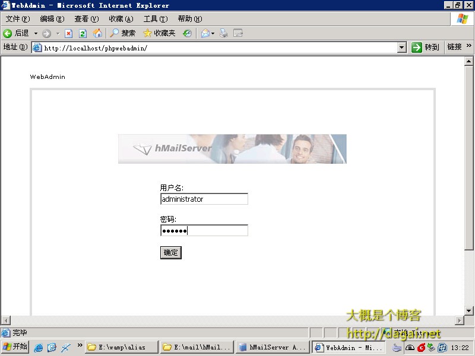The height and width of the screenshot is (356, 475).
Task: Open the 文件(F) menu
Action: tap(18, 19)
